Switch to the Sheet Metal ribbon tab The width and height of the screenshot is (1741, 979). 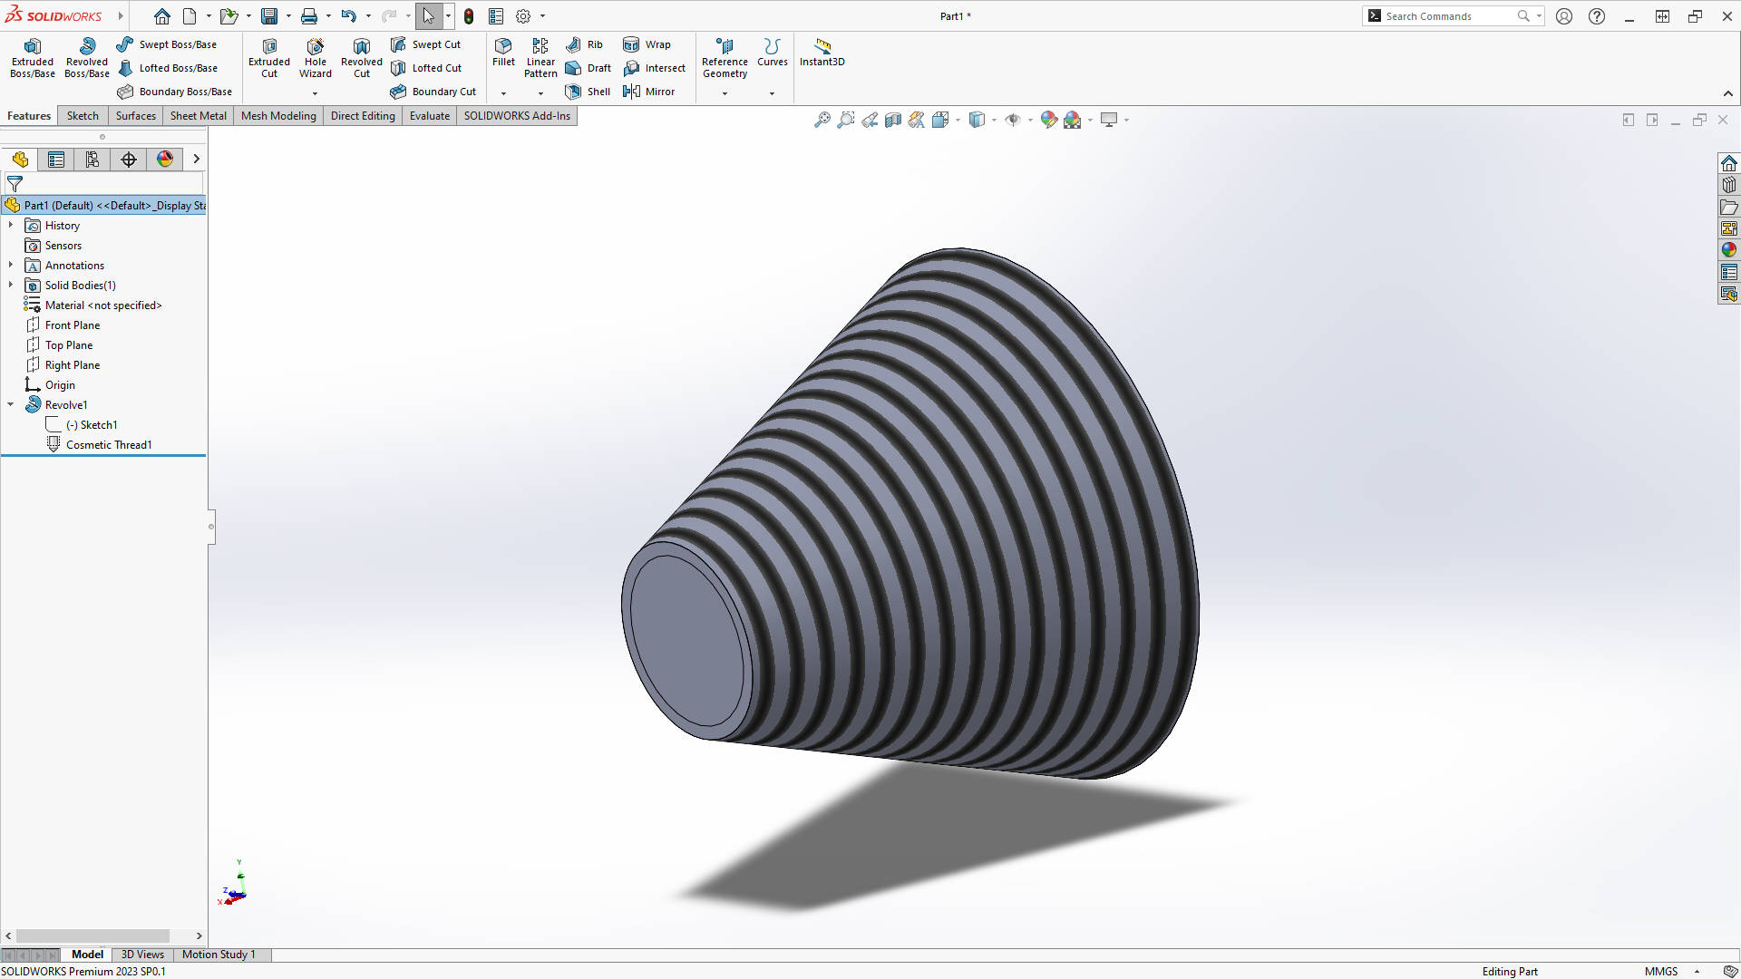coord(198,115)
